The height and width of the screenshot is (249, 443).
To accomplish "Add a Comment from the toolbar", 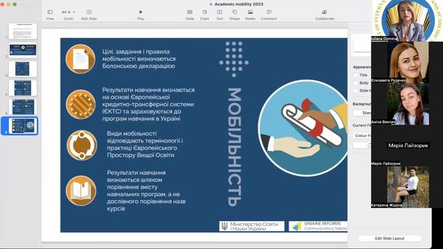I will click(269, 15).
